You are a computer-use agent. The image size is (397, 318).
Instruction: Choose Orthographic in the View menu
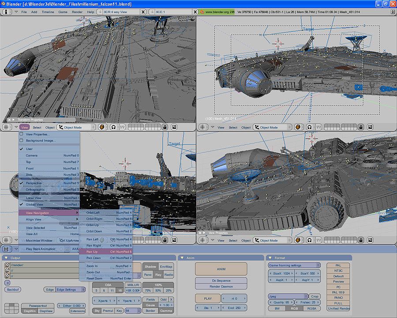click(x=49, y=189)
